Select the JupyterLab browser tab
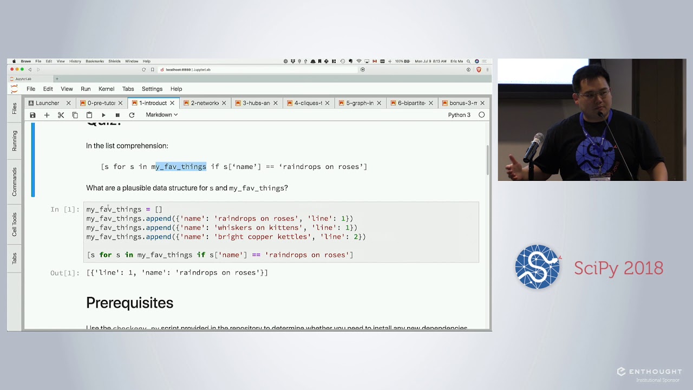 point(30,79)
